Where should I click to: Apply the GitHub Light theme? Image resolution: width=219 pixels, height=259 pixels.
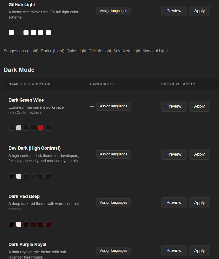pyautogui.click(x=199, y=11)
